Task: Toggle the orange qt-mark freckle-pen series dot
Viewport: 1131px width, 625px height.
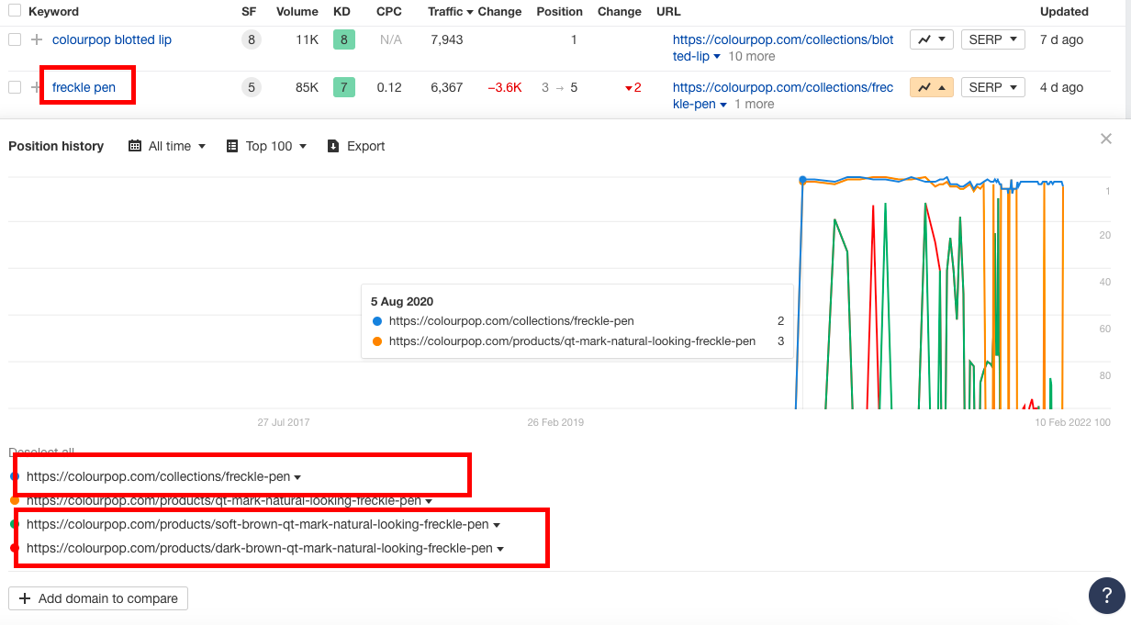Action: coord(14,500)
